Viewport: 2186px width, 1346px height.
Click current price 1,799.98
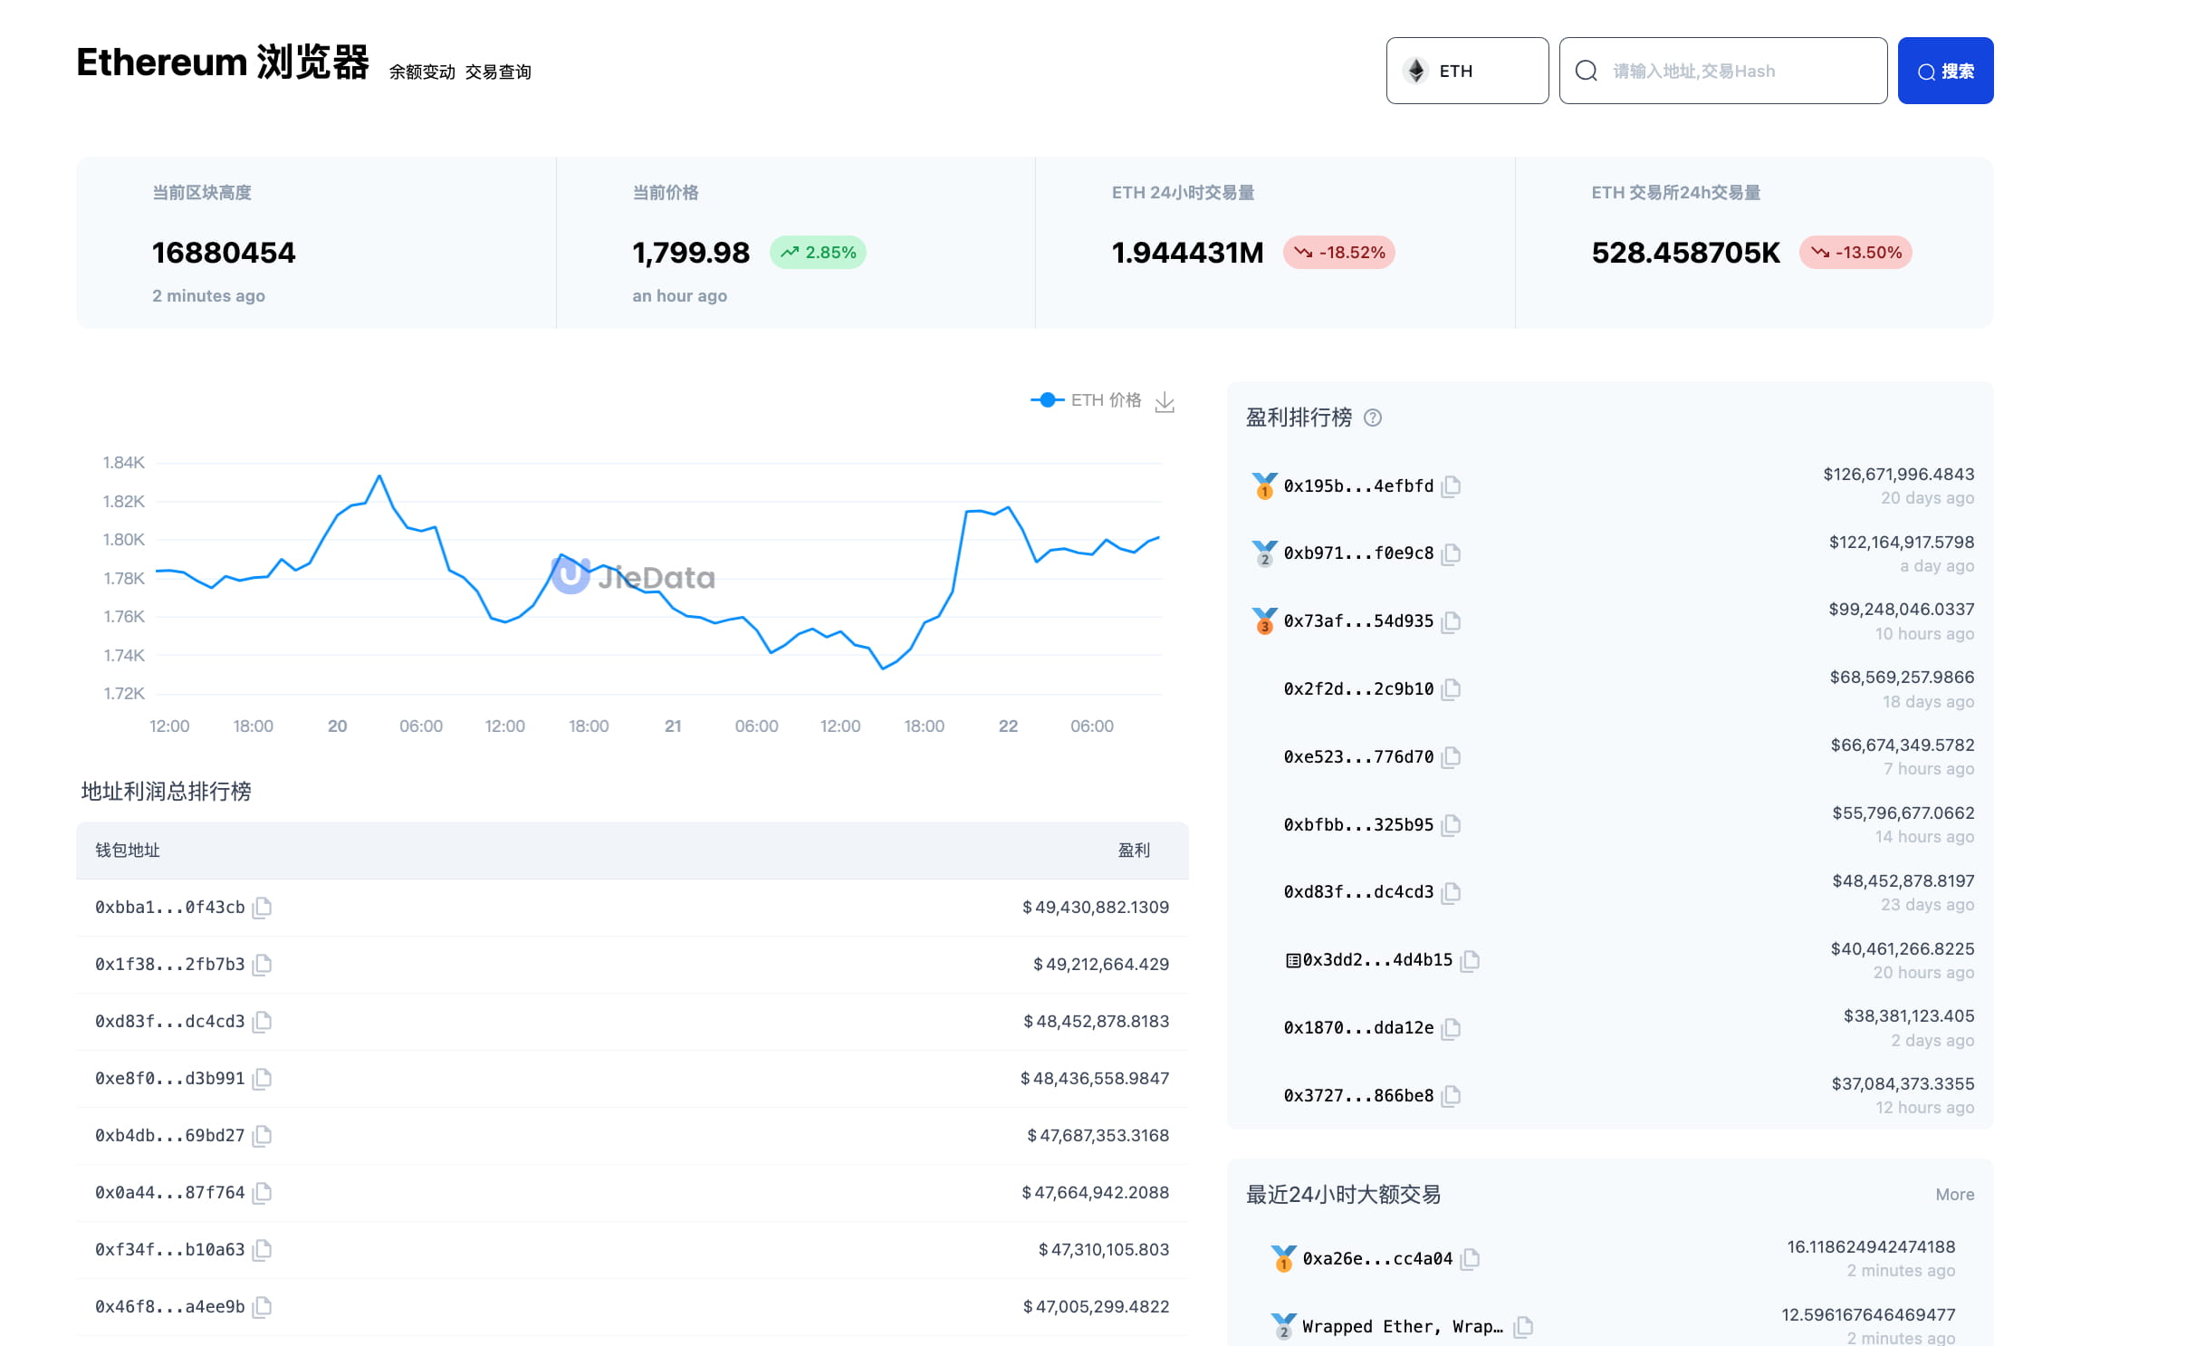(691, 253)
